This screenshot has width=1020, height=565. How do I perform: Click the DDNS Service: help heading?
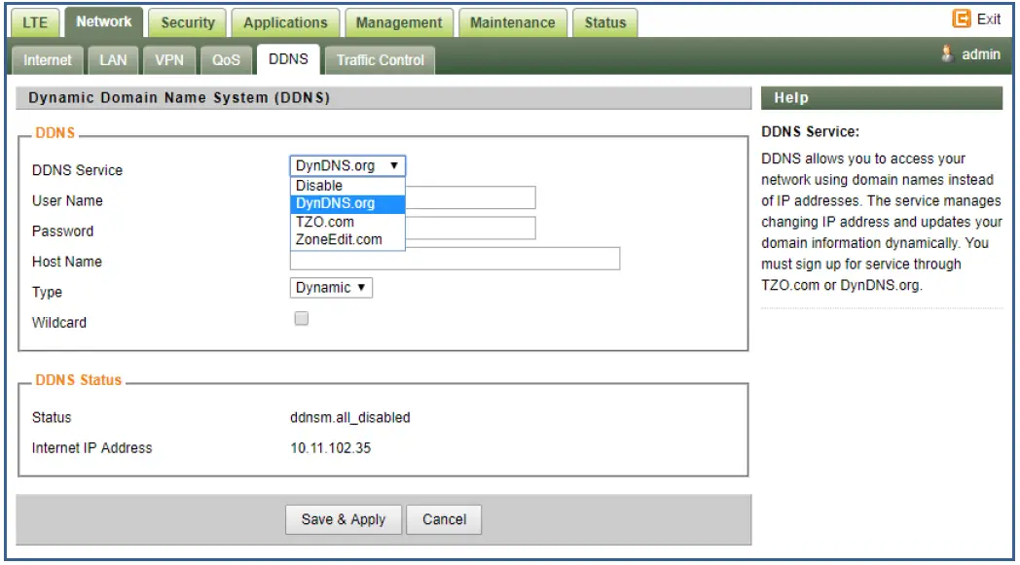[x=810, y=132]
